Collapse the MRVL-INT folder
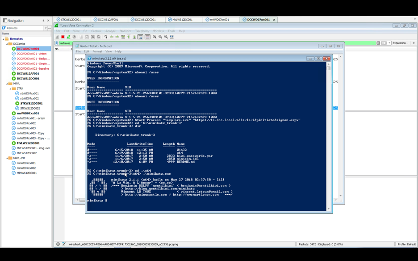The image size is (418, 261). pos(7,158)
